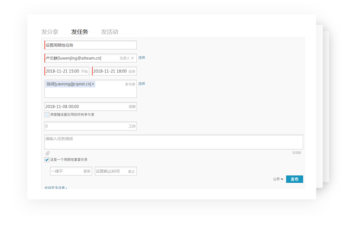Remove the assignee 卢文静 with the X icon

pos(133,58)
